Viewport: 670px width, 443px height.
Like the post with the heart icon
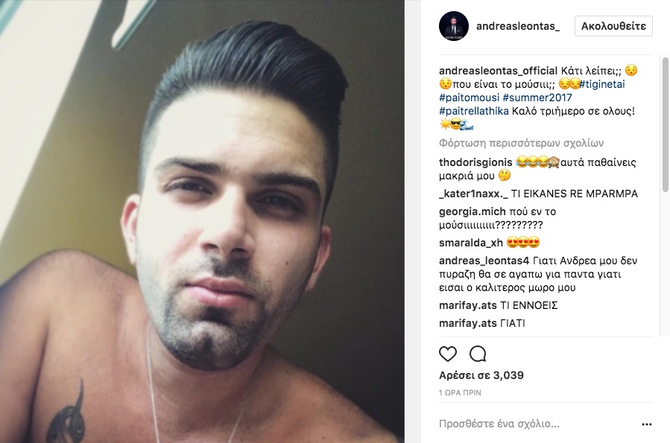[x=447, y=354]
